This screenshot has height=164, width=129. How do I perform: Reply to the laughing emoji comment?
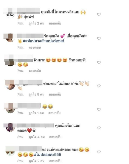tap(54, 113)
